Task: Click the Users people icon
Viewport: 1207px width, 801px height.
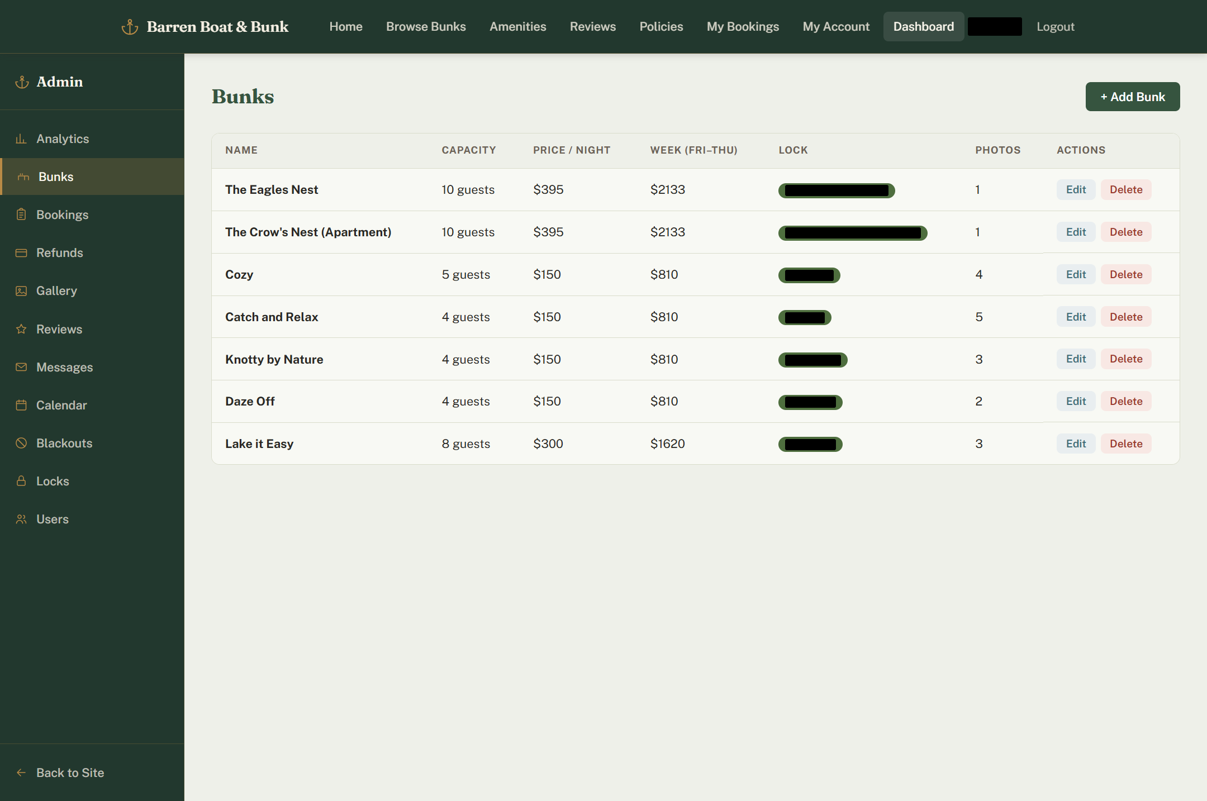Action: pos(21,519)
